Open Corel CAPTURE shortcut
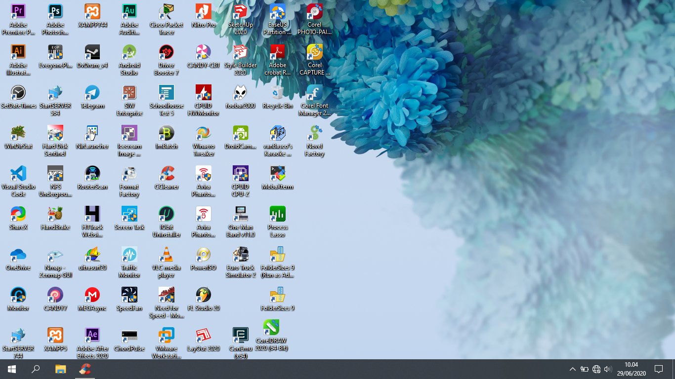675x379 pixels. point(315,59)
